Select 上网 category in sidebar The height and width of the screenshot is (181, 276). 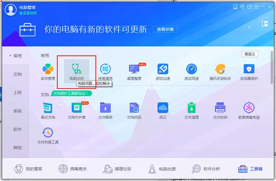pyautogui.click(x=17, y=93)
